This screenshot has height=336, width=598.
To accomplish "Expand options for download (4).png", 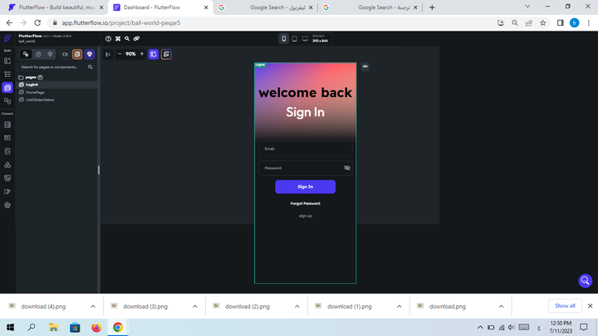I will click(x=93, y=306).
